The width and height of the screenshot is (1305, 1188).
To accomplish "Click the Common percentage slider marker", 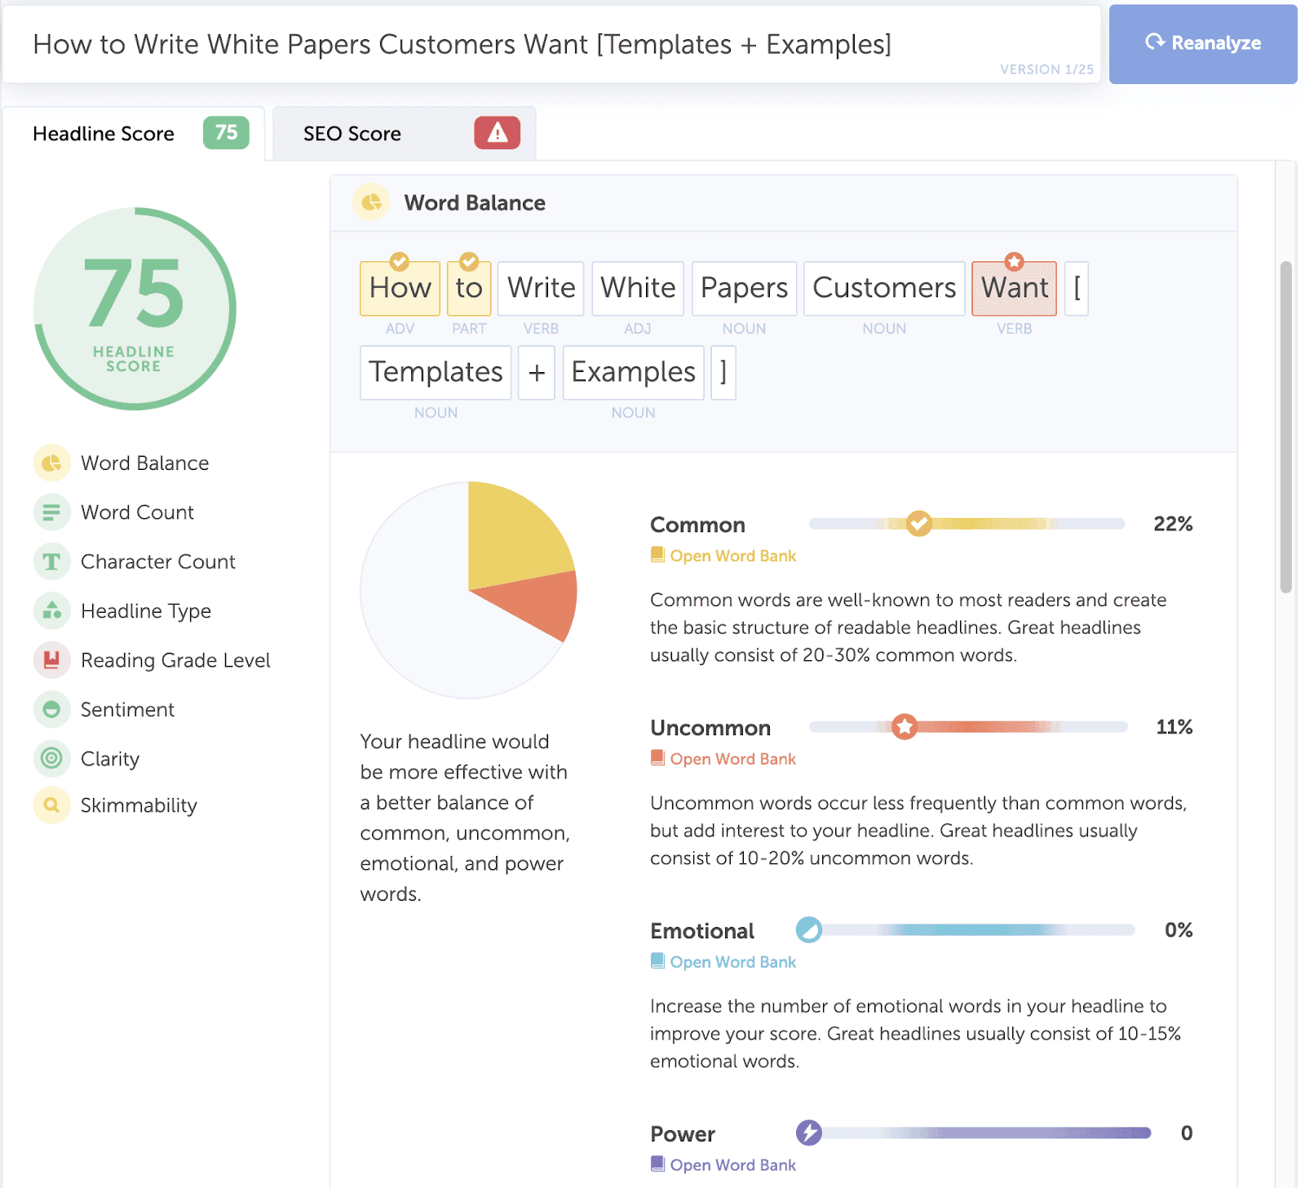I will click(x=920, y=523).
